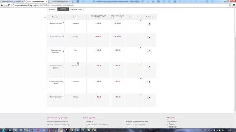This screenshot has height=132, width=236.
Task: Reload the page with the refresh icon
Action: coord(9,5)
